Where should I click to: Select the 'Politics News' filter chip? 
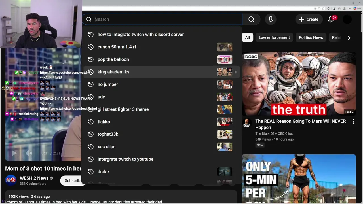[x=311, y=37]
